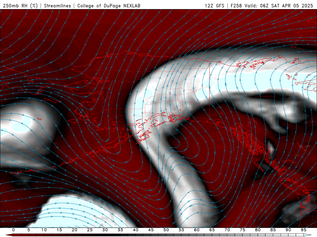Screen dimensions: 317x237
Task: Select the "12Z GFS" model run label
Action: 214,6
